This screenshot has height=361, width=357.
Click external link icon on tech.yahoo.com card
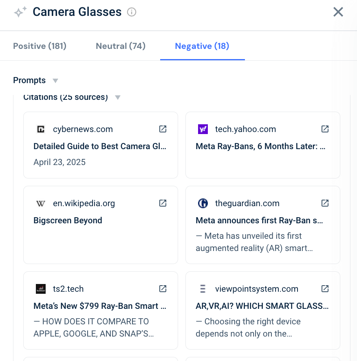click(x=325, y=129)
